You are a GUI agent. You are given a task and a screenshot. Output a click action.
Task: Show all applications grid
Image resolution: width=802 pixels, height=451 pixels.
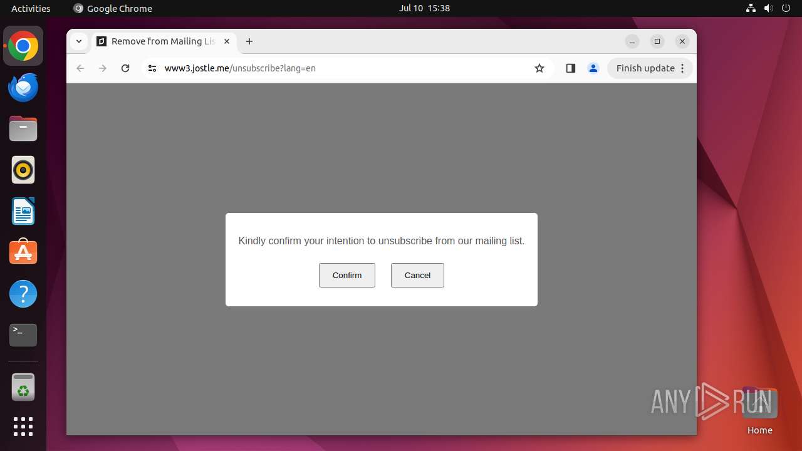tap(23, 427)
